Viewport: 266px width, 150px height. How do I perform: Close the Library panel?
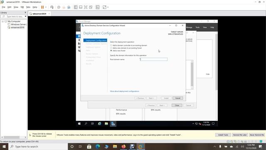25,12
